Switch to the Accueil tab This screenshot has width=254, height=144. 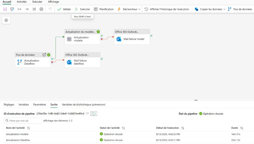click(x=7, y=2)
